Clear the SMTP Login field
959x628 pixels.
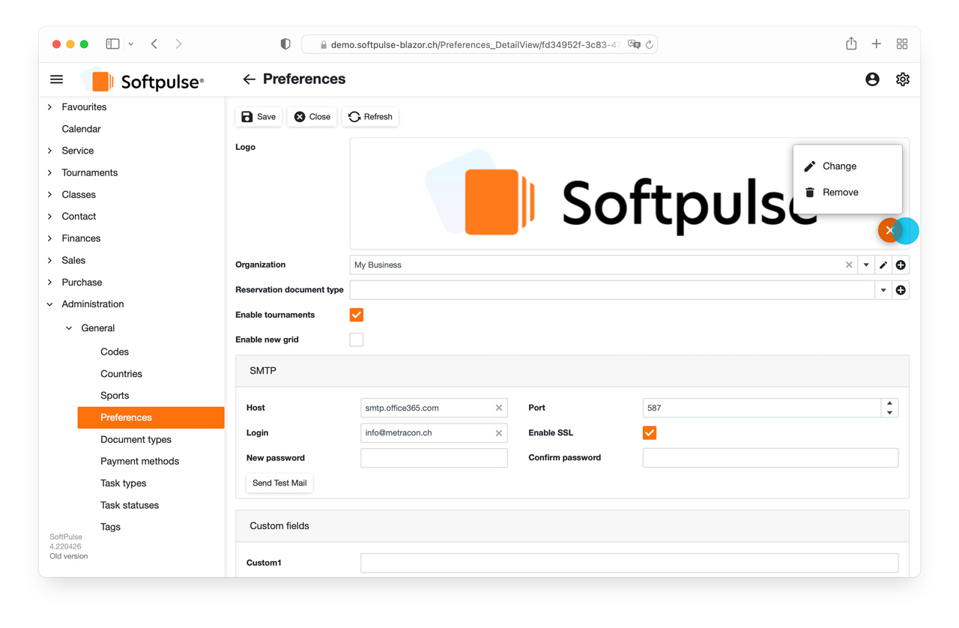pyautogui.click(x=499, y=433)
